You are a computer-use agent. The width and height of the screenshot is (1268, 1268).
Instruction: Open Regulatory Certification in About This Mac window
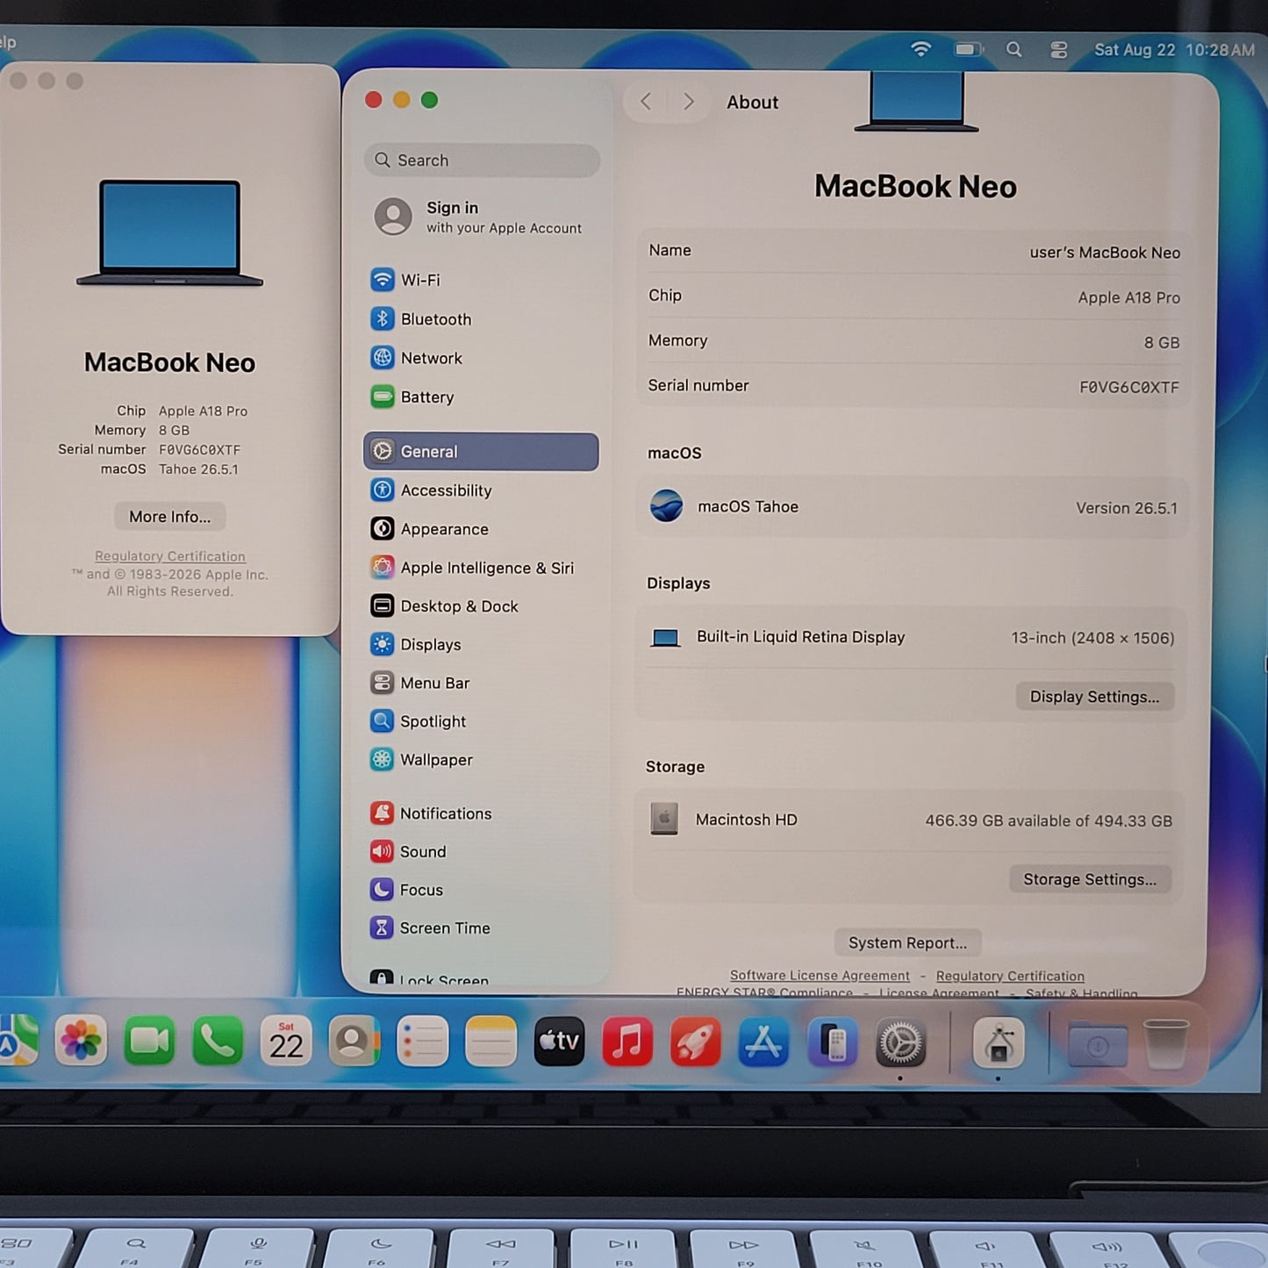tap(170, 556)
